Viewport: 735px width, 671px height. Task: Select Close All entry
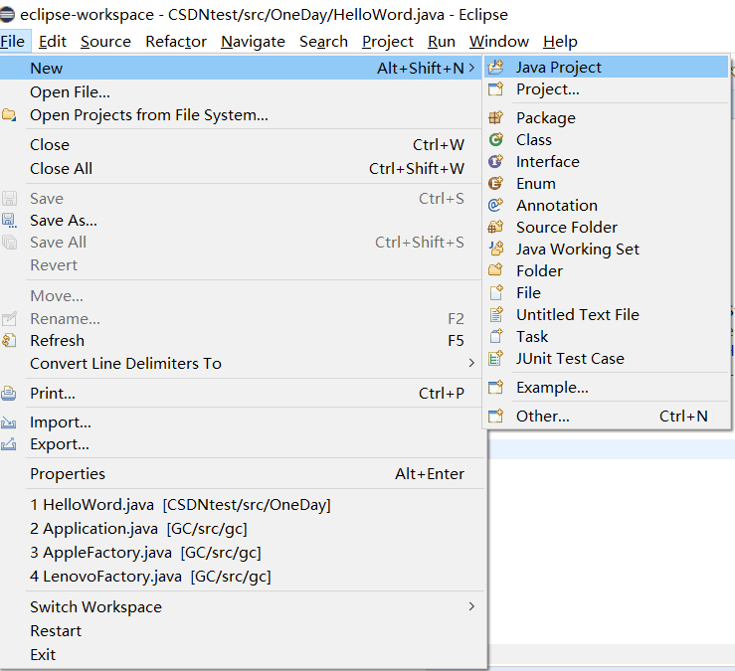pos(243,169)
